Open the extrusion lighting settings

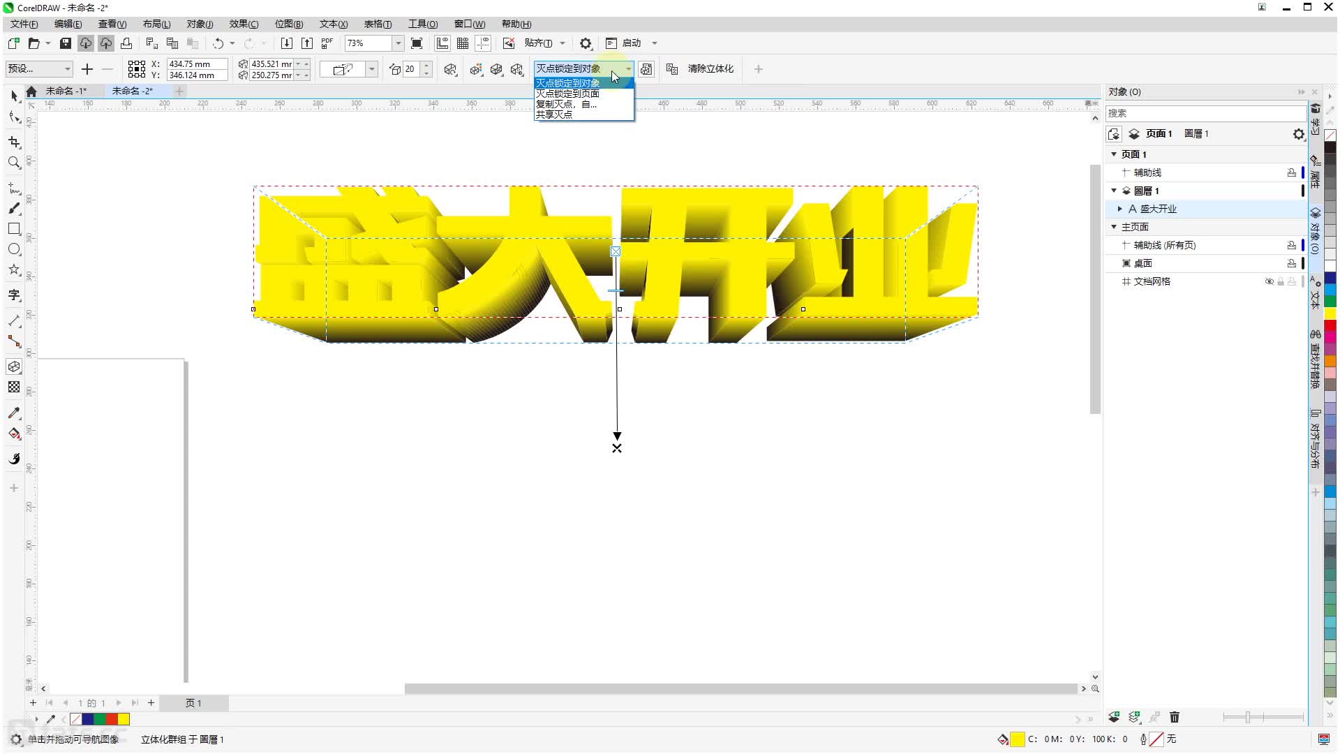click(x=517, y=69)
